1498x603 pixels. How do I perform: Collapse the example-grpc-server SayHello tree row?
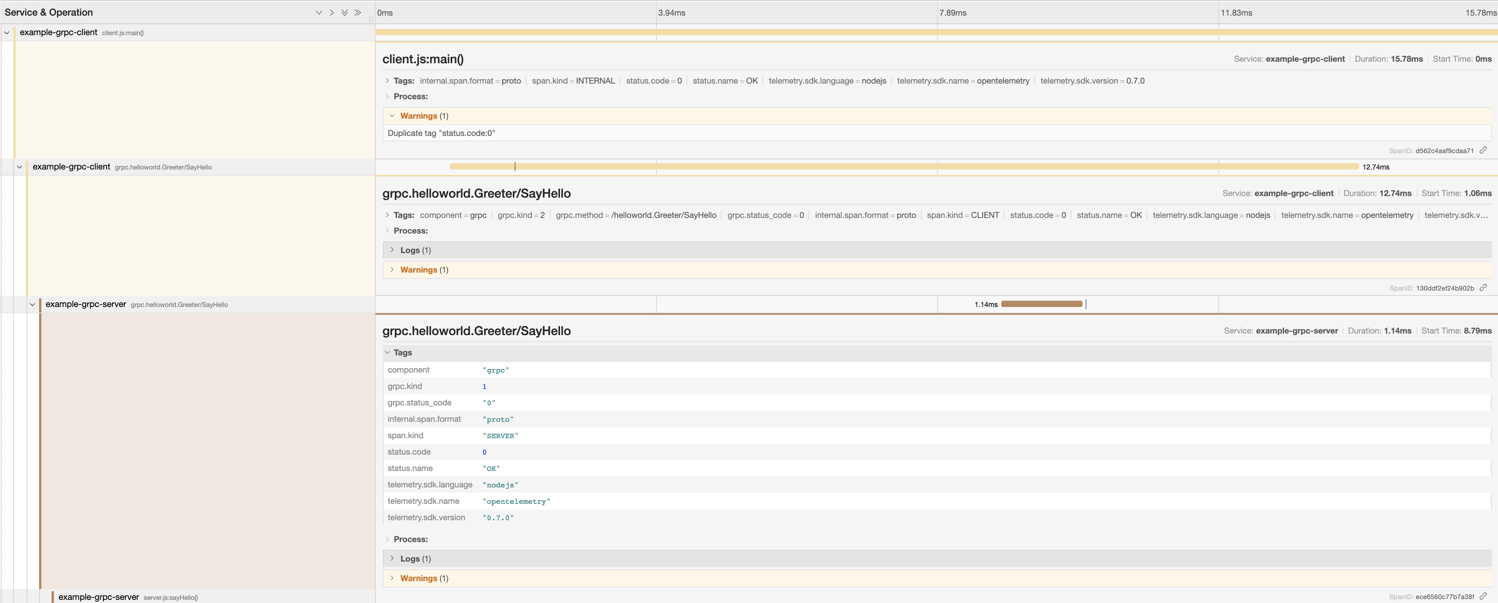pyautogui.click(x=32, y=304)
